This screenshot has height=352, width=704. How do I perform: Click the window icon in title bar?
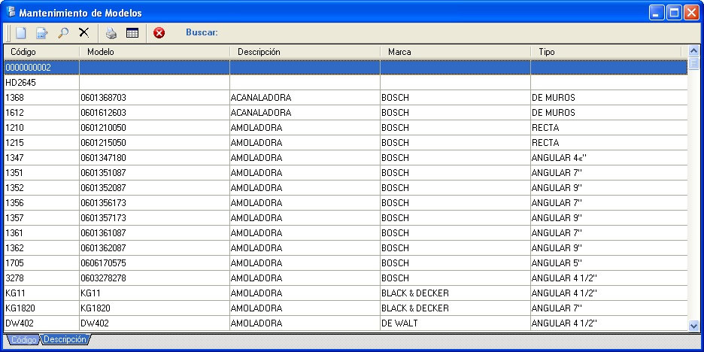(x=11, y=13)
